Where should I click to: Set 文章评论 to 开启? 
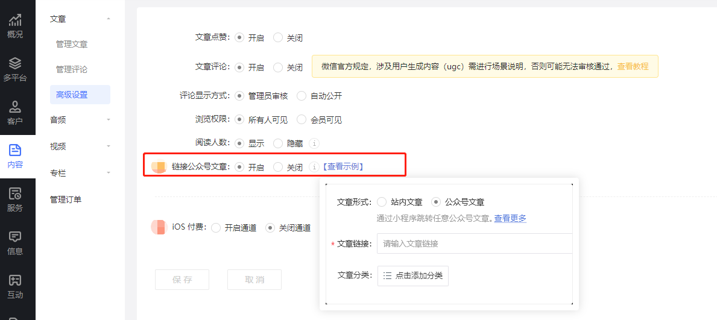[x=239, y=67]
